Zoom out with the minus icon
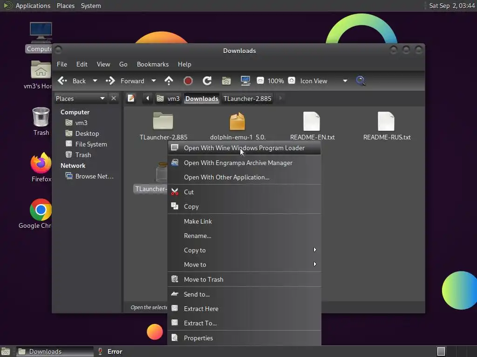 260,81
